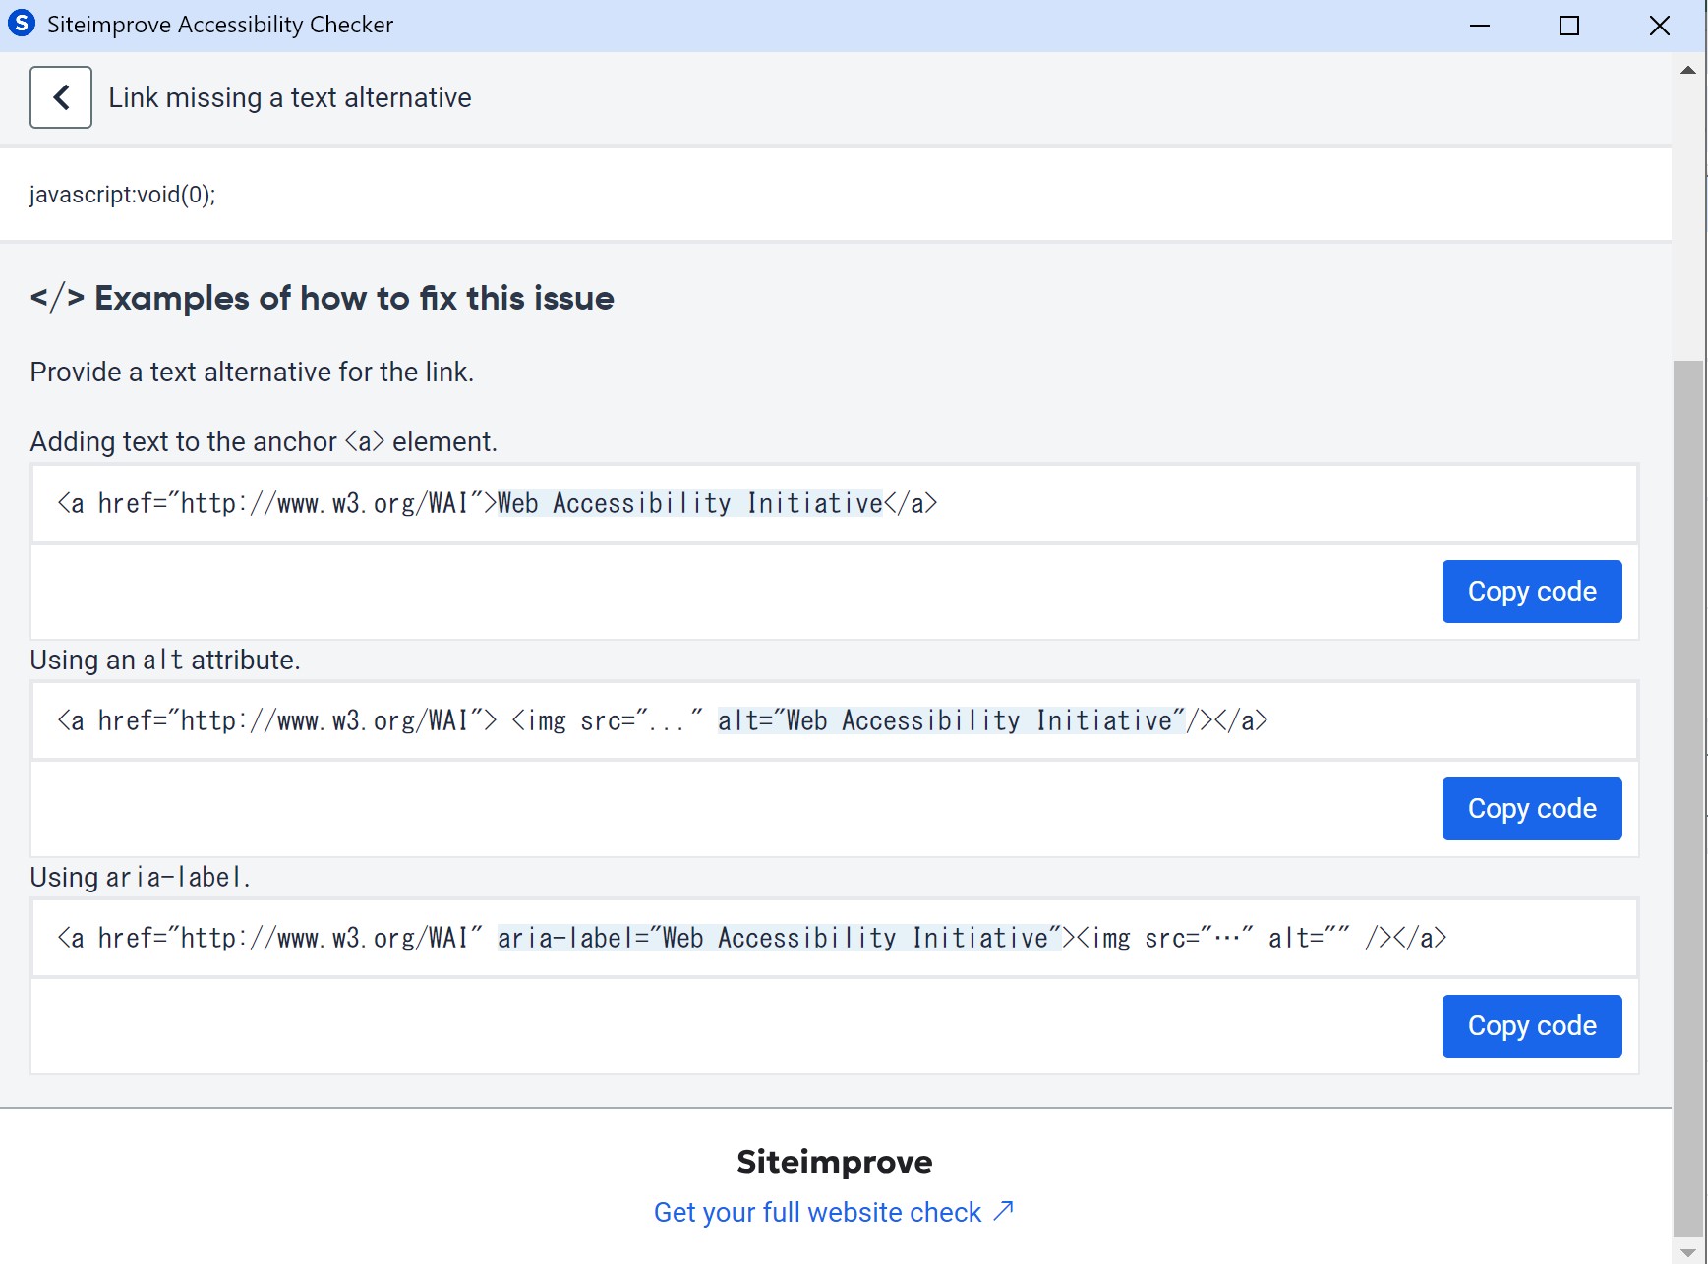Minimize the Accessibility Checker window
The image size is (1708, 1264).
[1479, 26]
